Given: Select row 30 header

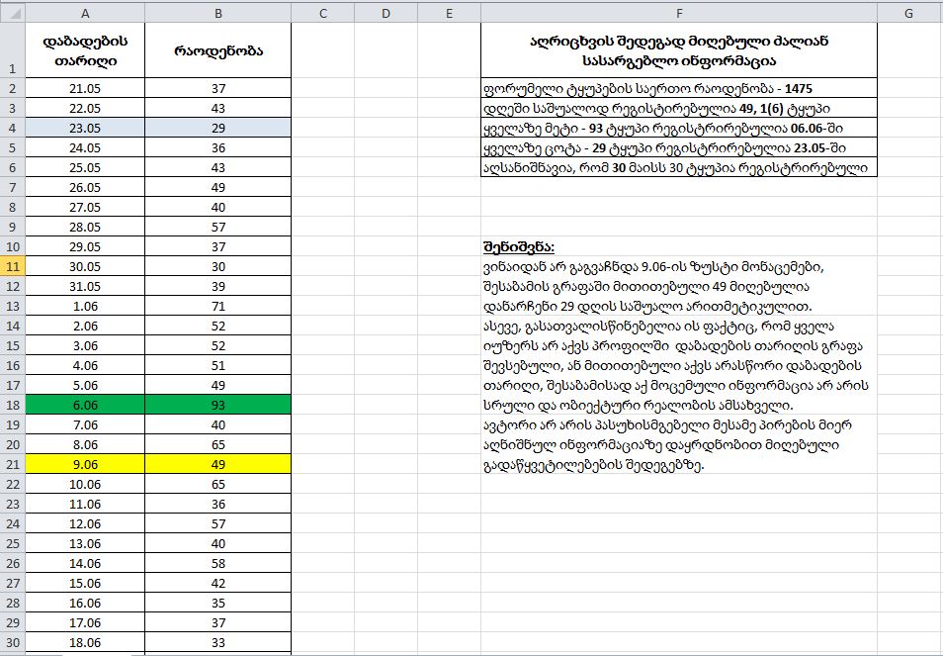Looking at the screenshot, I should (12, 642).
